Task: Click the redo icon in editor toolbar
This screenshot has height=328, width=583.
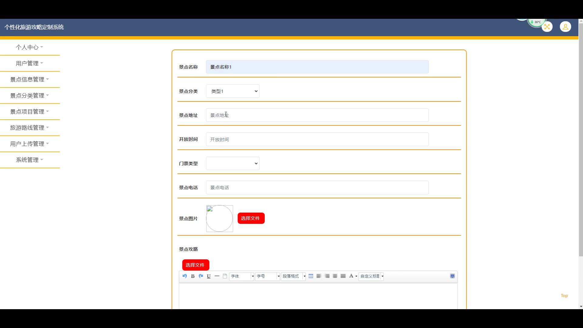Action: coord(201,276)
